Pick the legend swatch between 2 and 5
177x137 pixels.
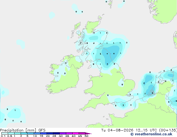point(24,133)
